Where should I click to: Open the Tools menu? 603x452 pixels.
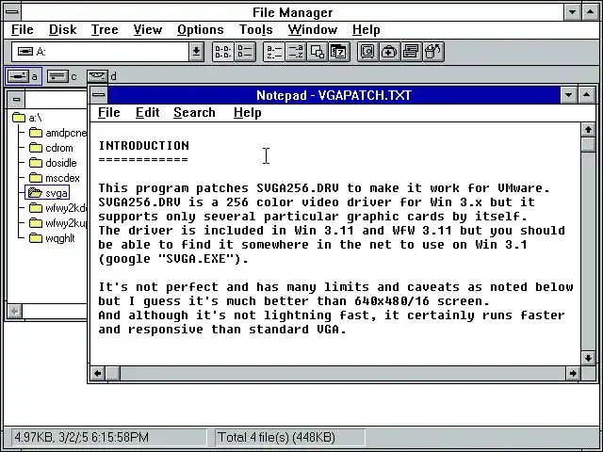[255, 29]
